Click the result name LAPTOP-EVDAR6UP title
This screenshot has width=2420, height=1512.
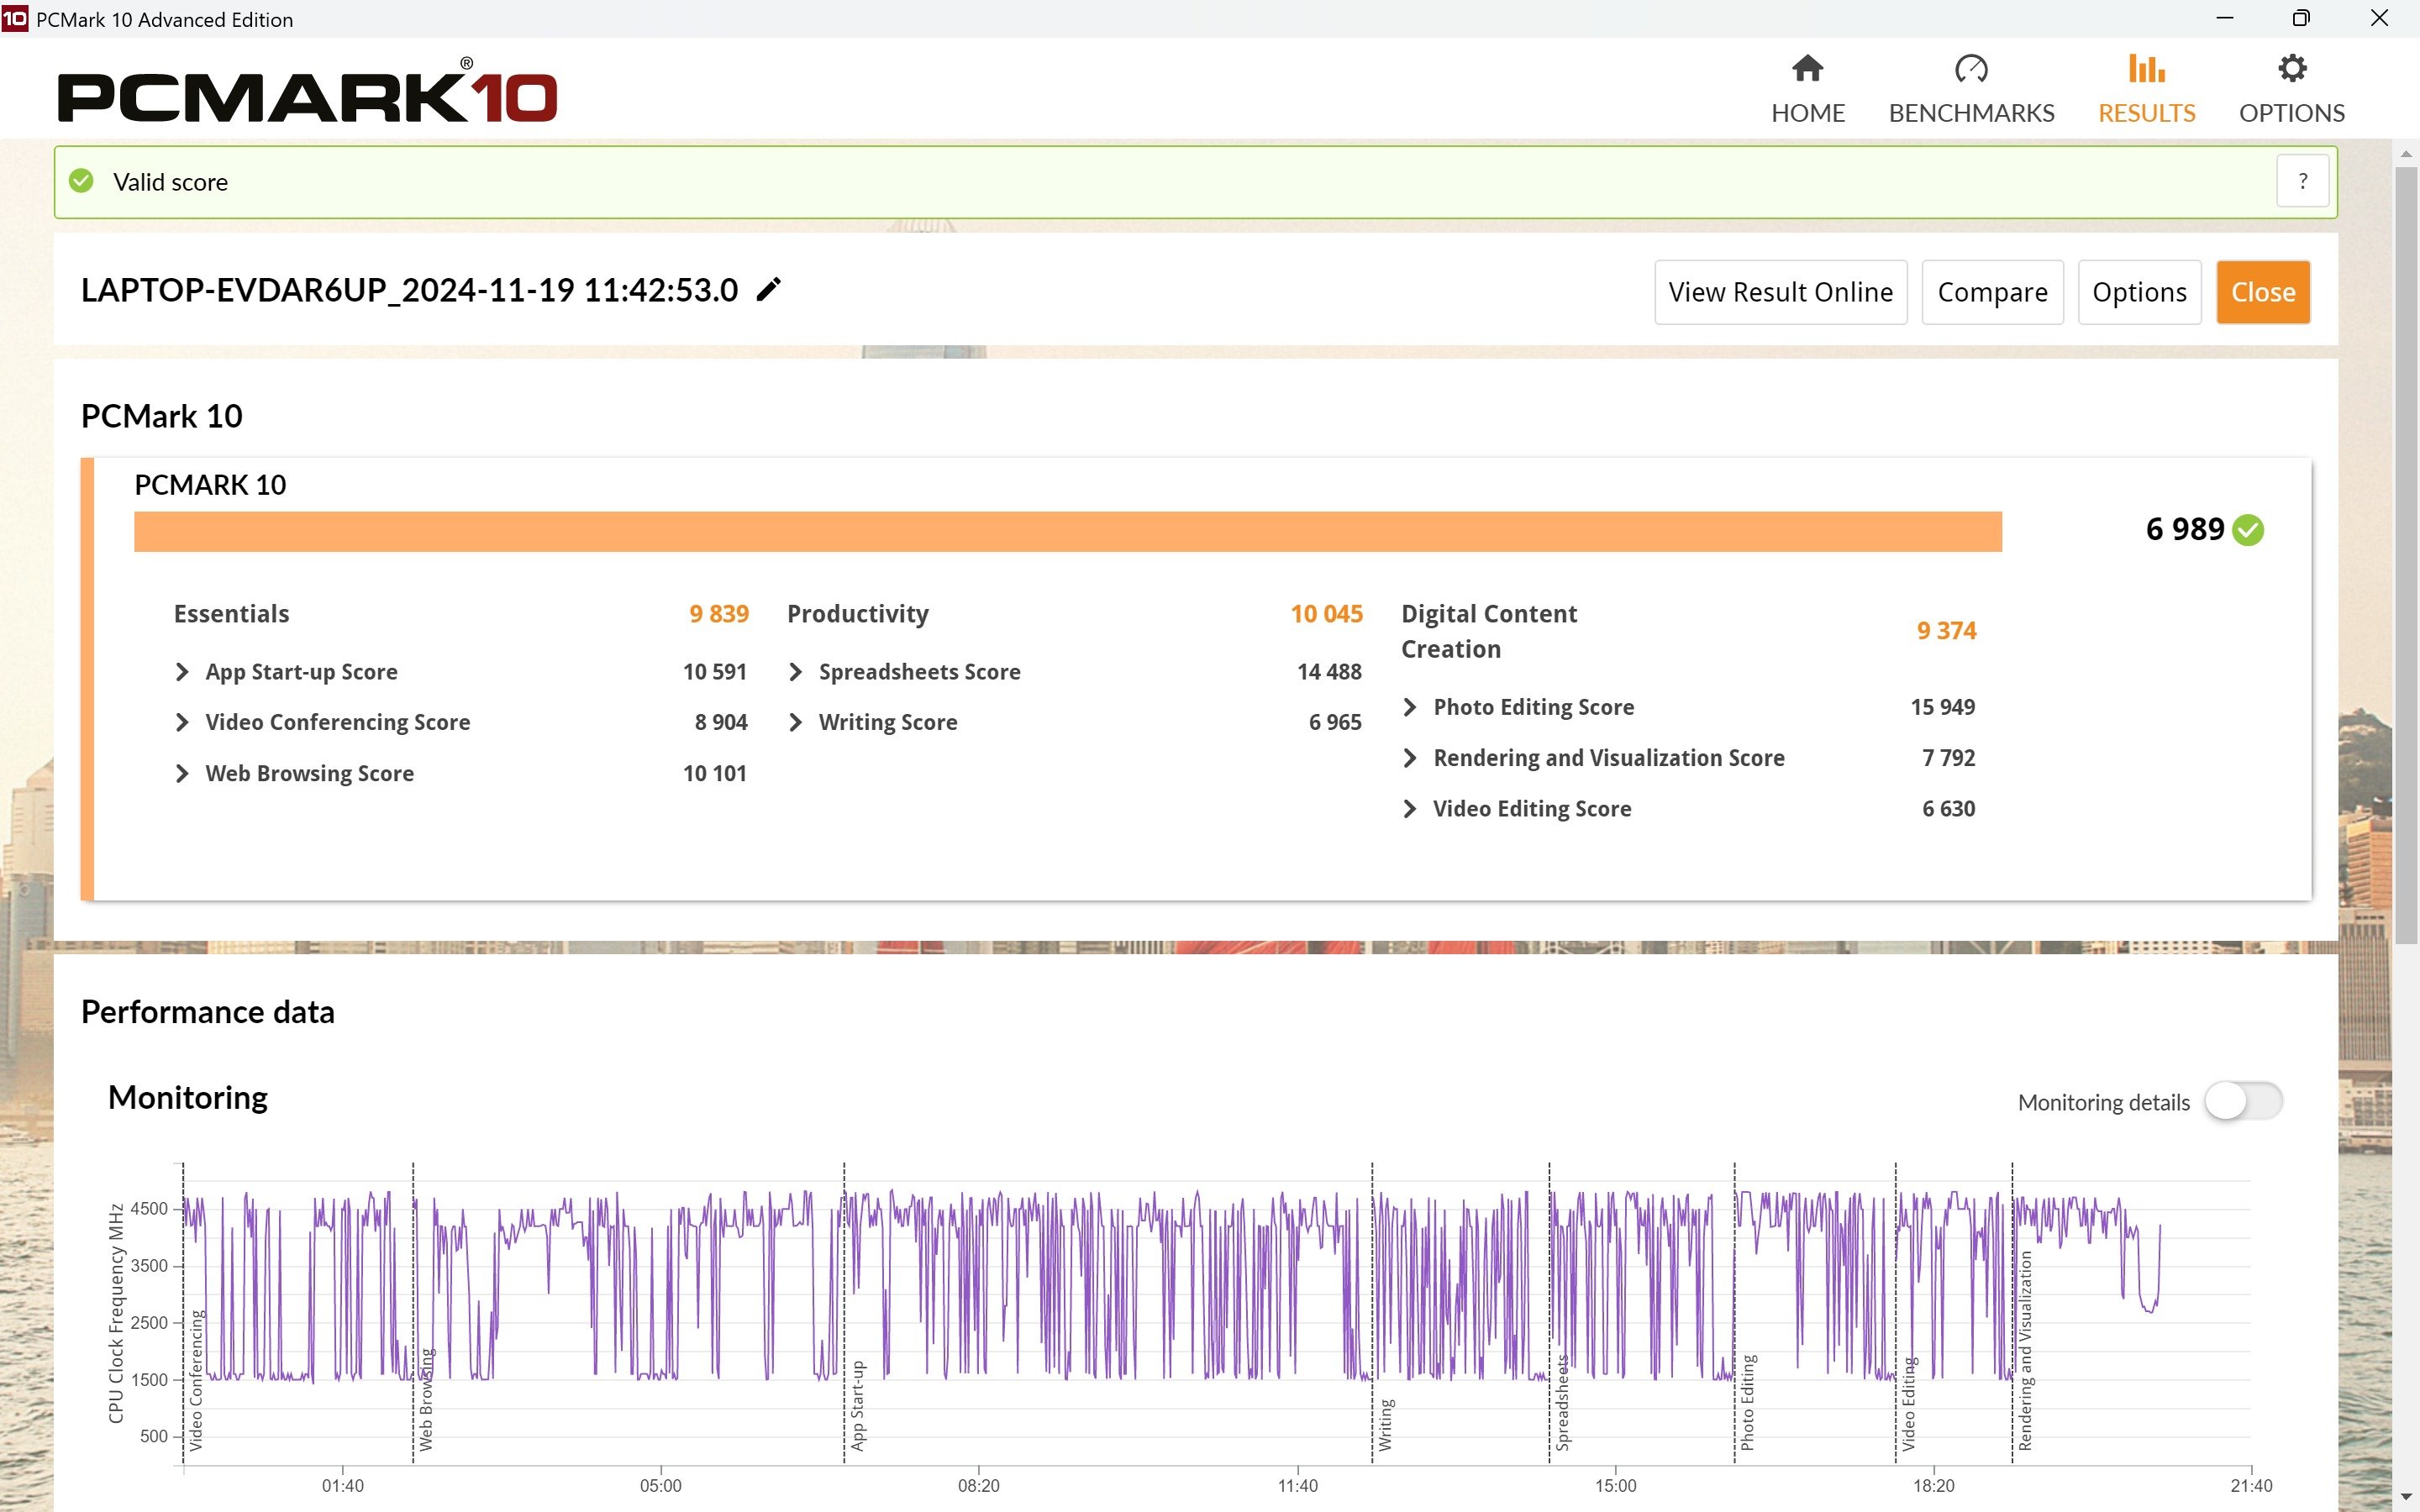409,290
